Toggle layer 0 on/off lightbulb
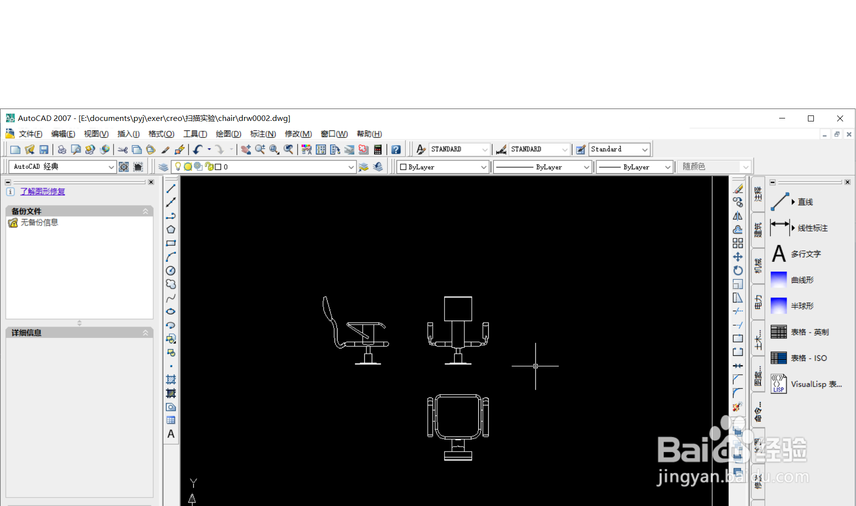Viewport: 856px width, 506px height. tap(178, 167)
